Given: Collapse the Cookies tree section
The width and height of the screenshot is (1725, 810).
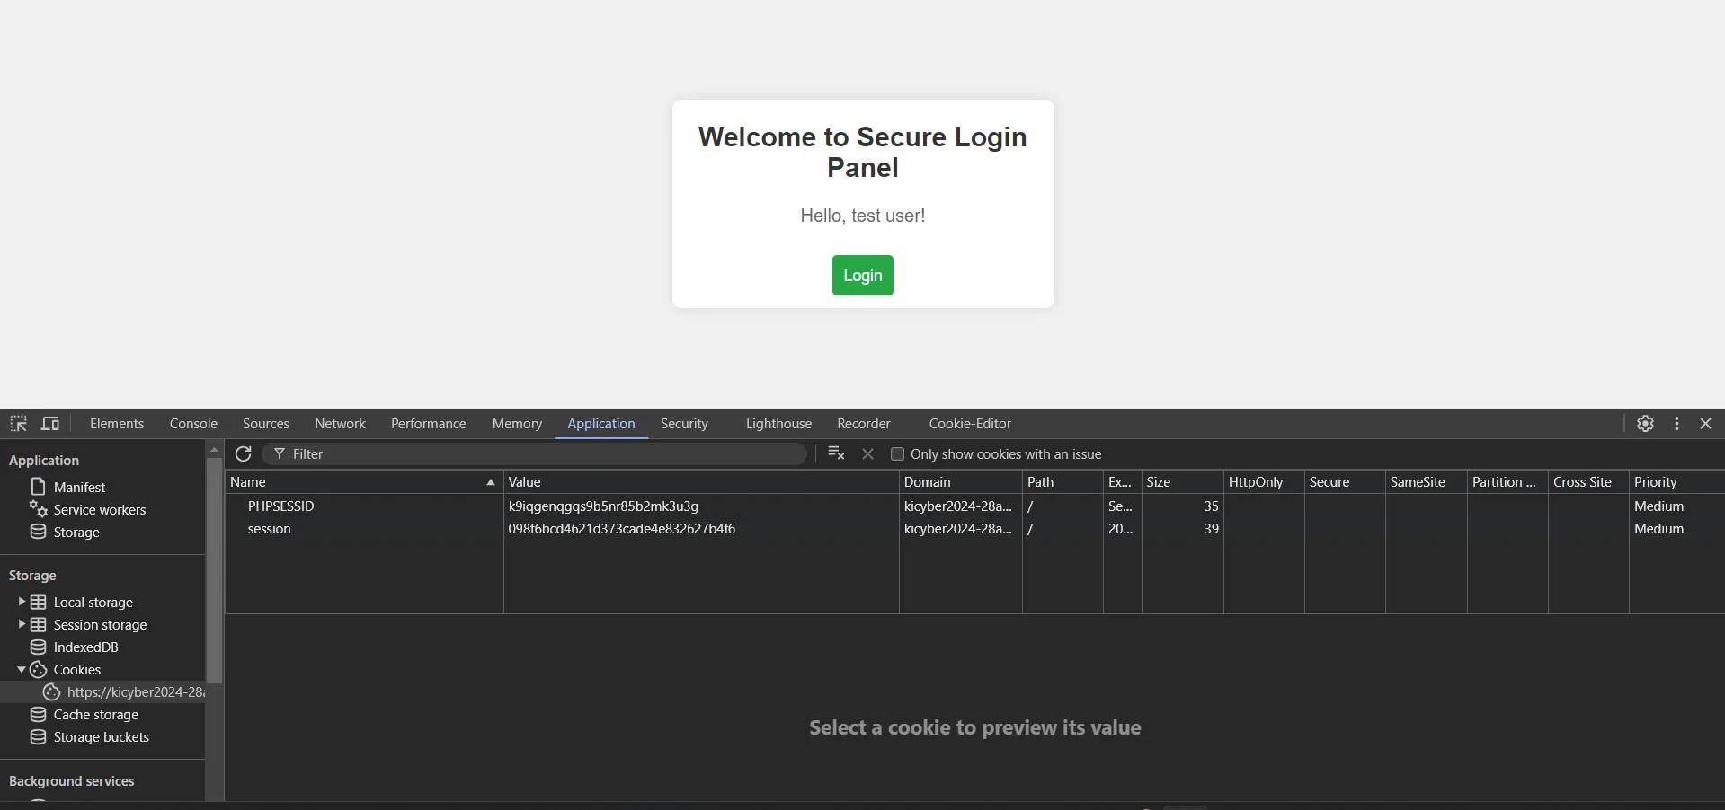Looking at the screenshot, I should pyautogui.click(x=22, y=670).
